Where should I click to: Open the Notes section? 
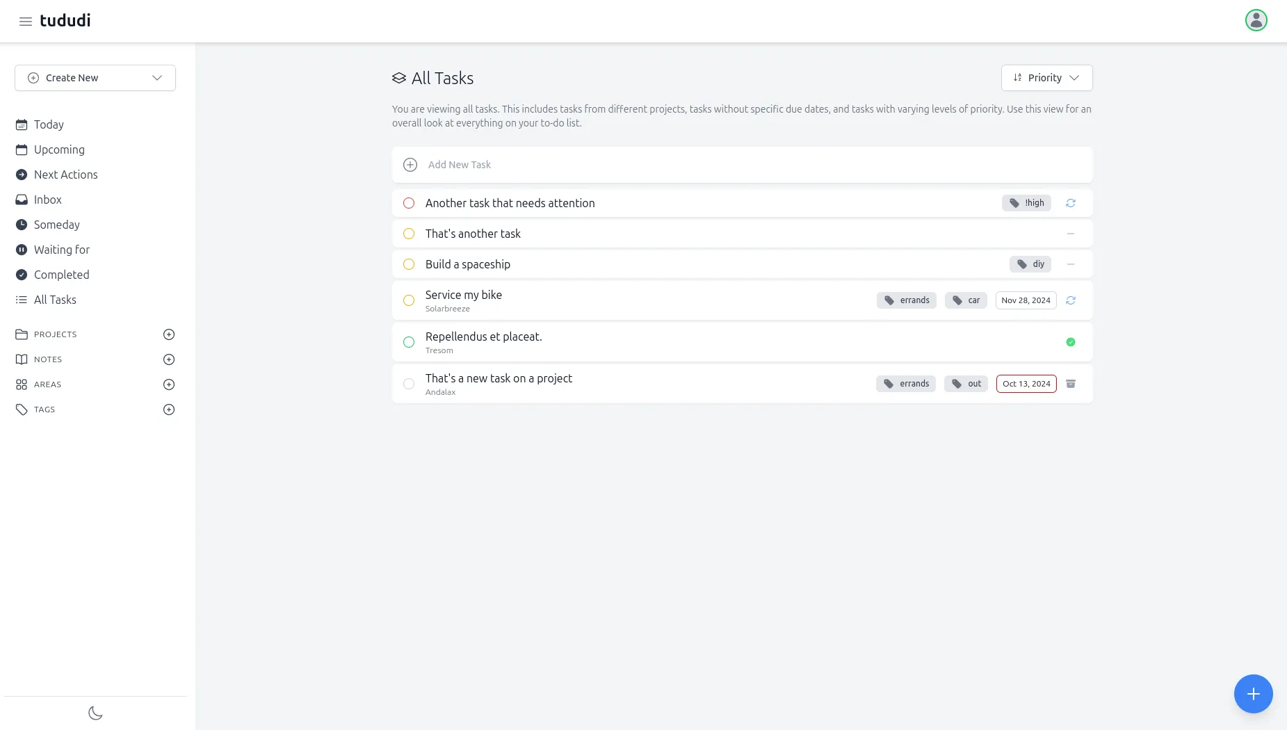[x=48, y=359]
